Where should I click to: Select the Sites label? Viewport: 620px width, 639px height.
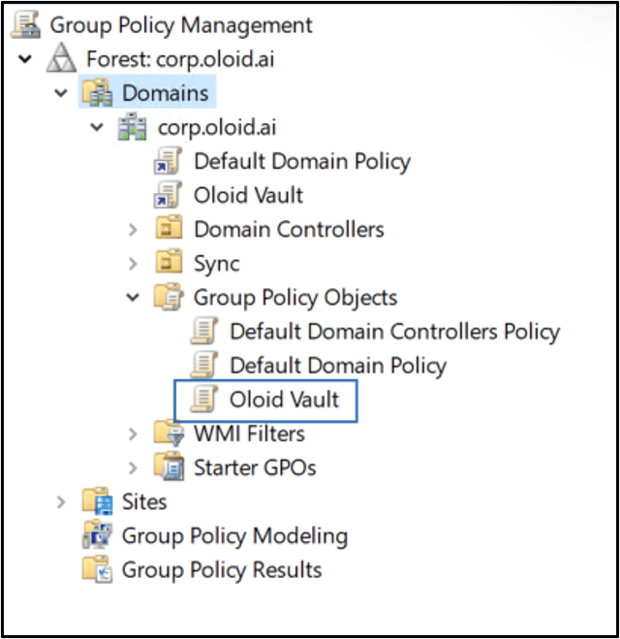[x=144, y=501]
